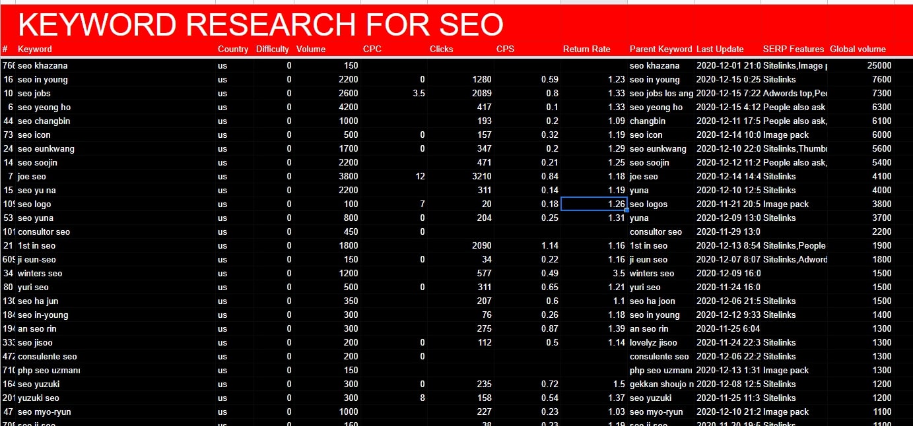Select keyword cell 'seo khazana'
The width and height of the screenshot is (913, 426).
click(116, 65)
